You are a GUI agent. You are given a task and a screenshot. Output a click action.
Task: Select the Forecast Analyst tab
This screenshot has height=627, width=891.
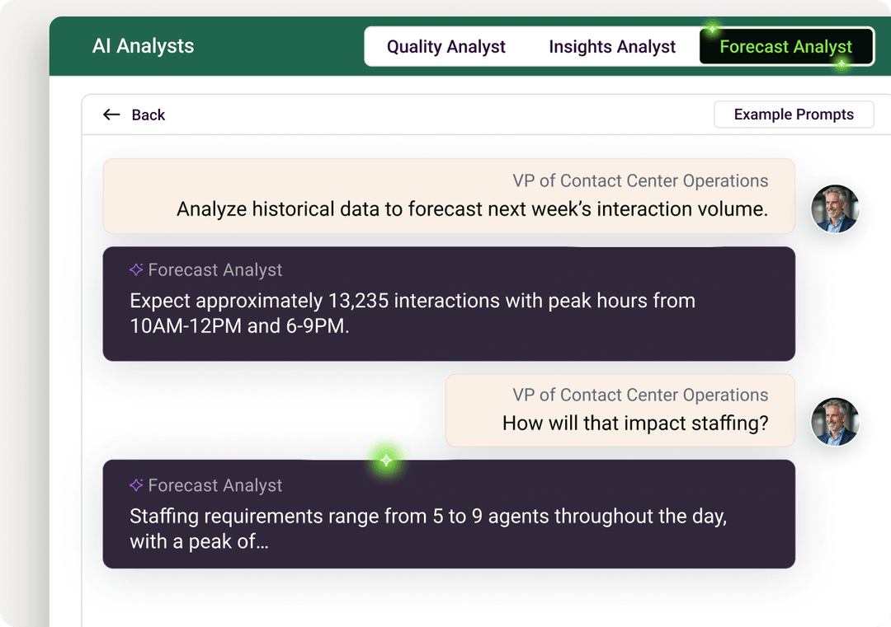pyautogui.click(x=786, y=46)
